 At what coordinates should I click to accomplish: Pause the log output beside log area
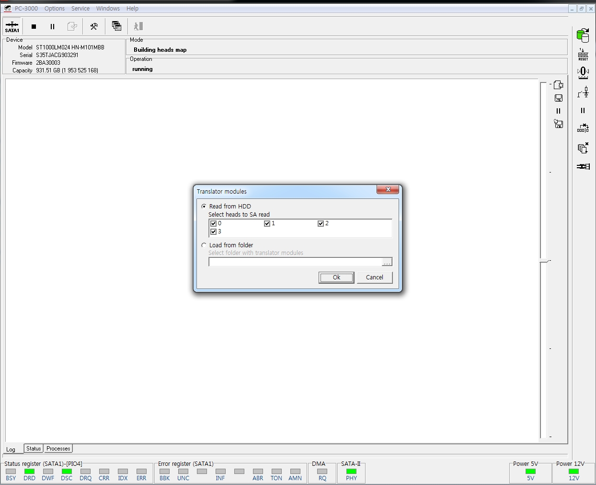[558, 111]
